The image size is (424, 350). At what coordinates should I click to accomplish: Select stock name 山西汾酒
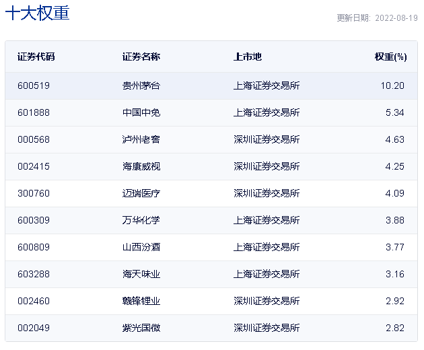coord(141,247)
